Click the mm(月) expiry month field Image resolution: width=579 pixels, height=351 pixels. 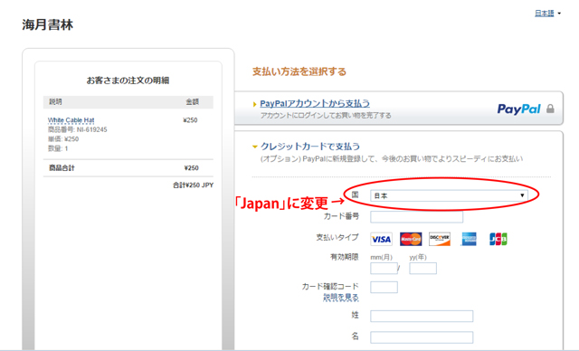(x=384, y=269)
